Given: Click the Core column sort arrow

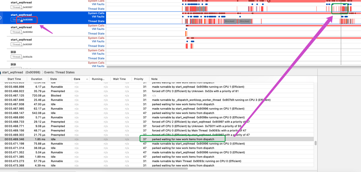Looking at the screenshot, I should (x=87, y=79).
